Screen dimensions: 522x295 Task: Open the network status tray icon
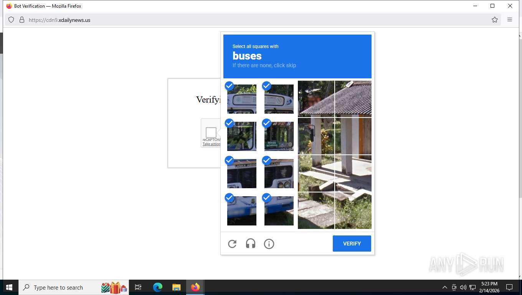point(472,287)
